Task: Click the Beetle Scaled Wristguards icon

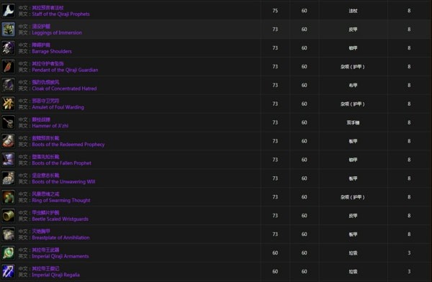Action: point(8,216)
